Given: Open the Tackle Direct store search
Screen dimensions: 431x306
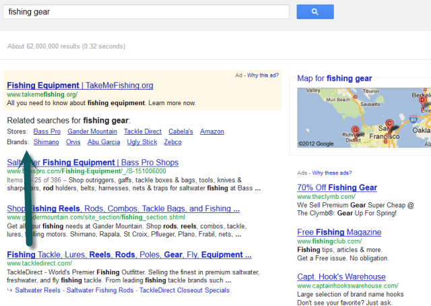Looking at the screenshot, I should 142,131.
